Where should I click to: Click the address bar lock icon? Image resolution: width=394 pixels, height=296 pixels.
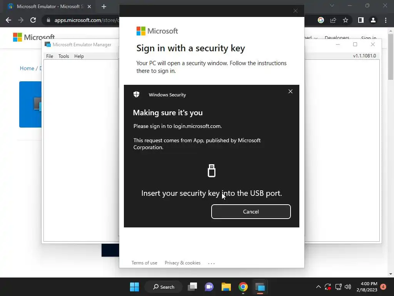point(48,20)
